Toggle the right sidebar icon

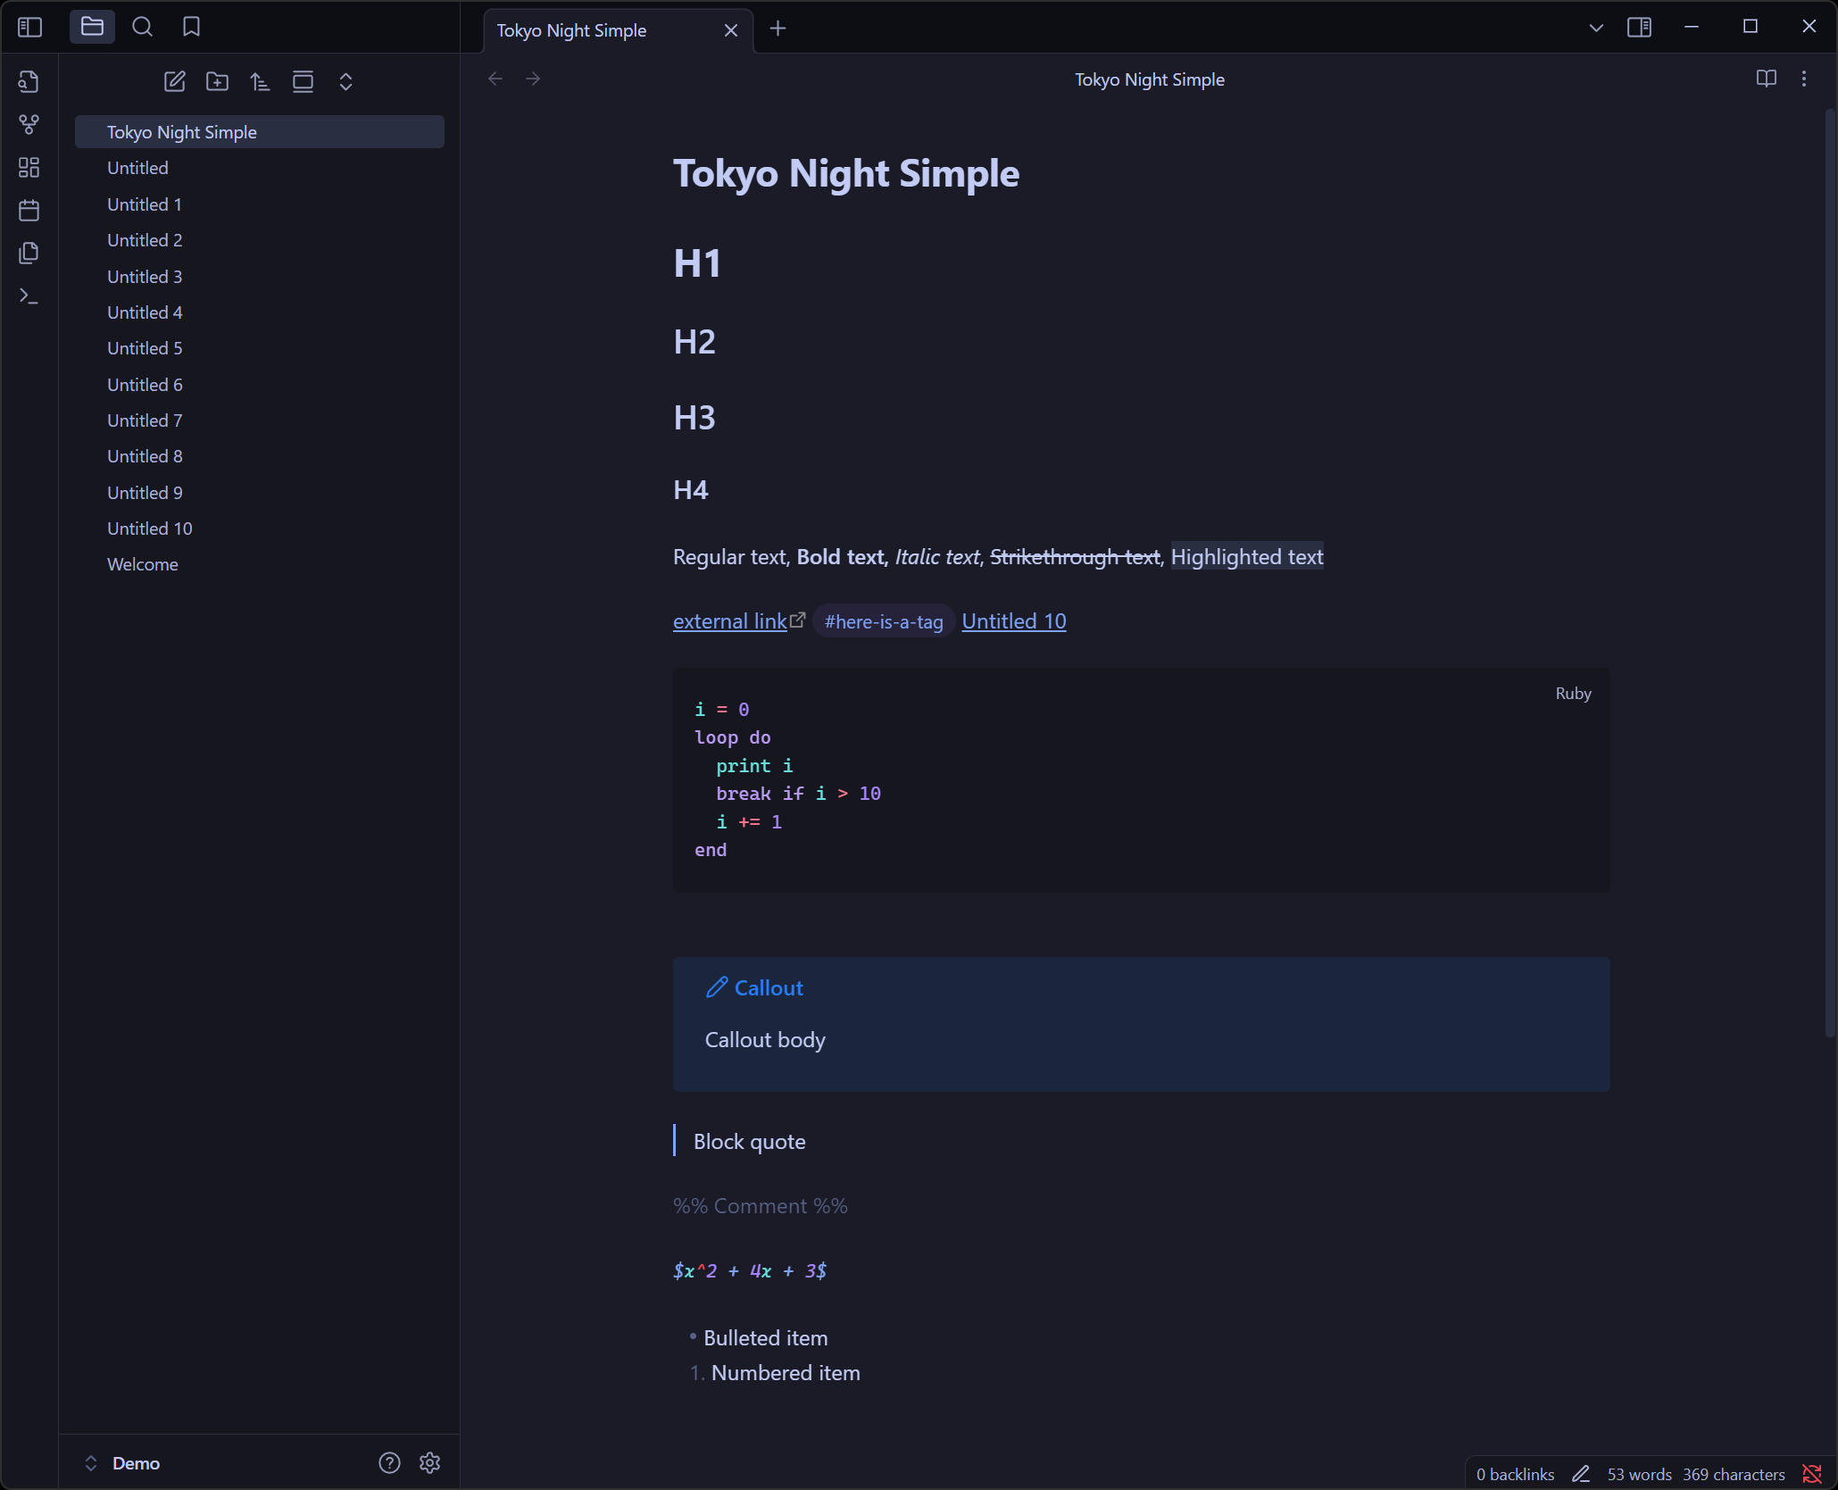click(x=1639, y=27)
